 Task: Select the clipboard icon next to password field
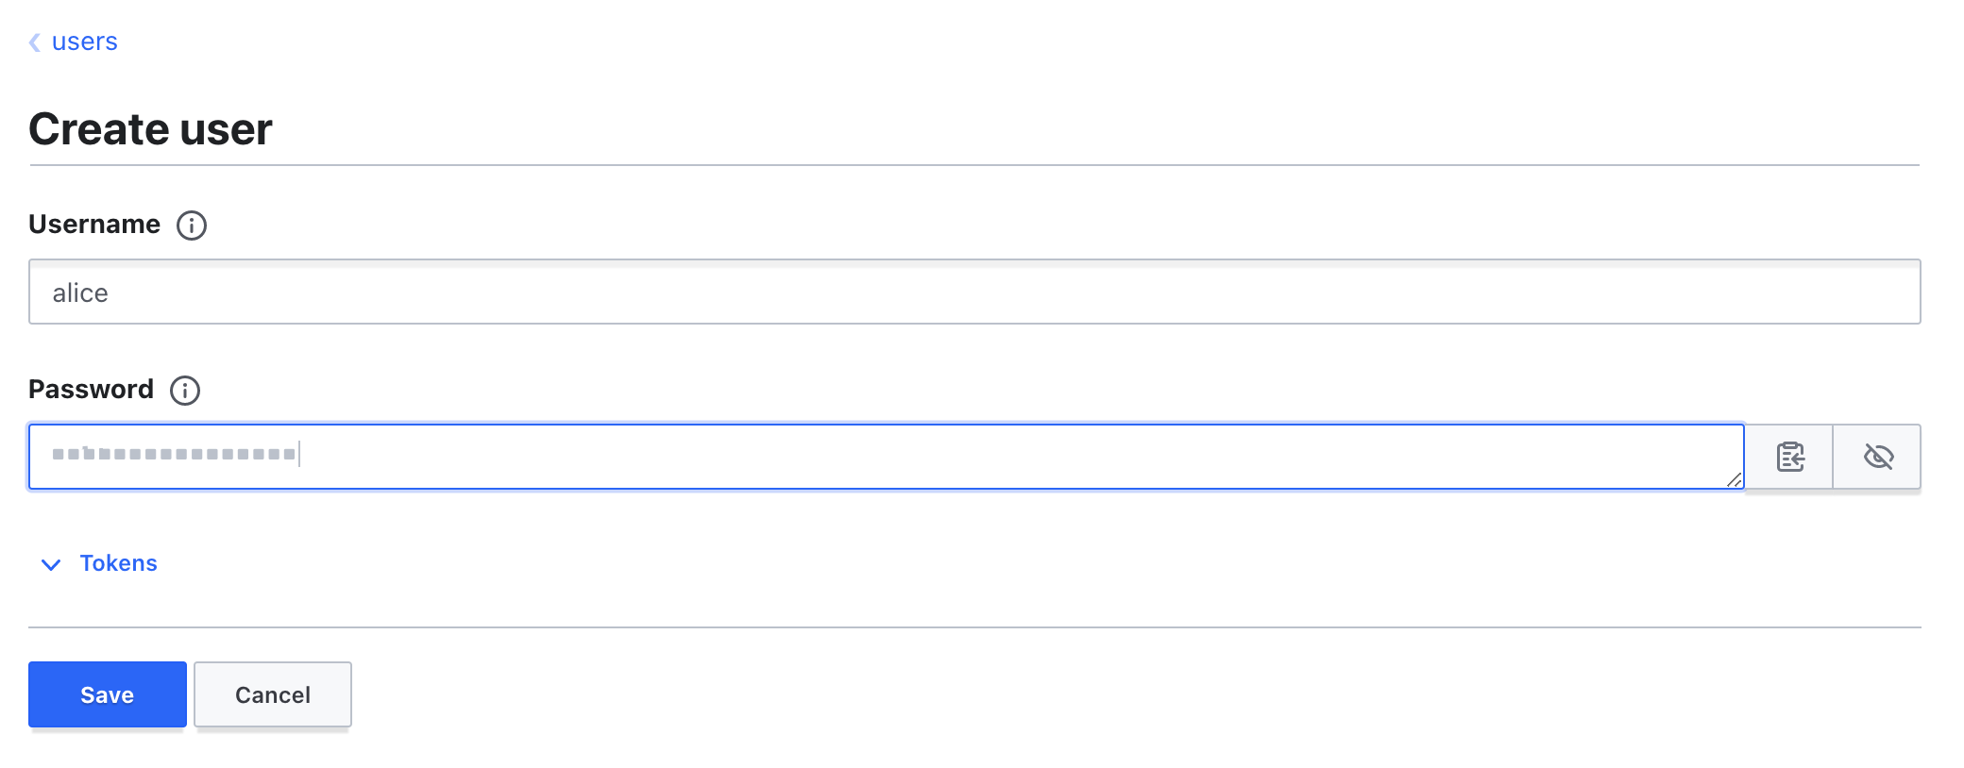(x=1790, y=456)
